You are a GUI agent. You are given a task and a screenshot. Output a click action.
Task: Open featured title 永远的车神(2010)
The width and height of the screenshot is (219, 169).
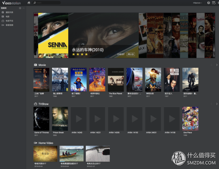pyautogui.click(x=88, y=50)
